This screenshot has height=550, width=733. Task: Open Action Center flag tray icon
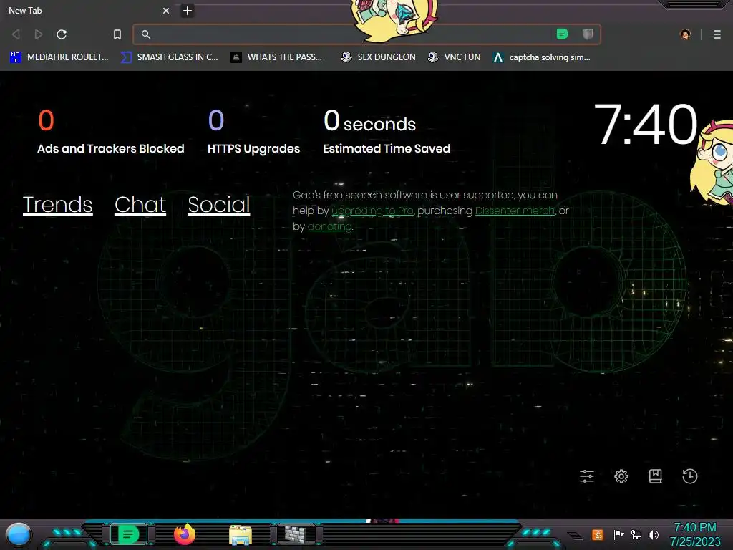(618, 534)
